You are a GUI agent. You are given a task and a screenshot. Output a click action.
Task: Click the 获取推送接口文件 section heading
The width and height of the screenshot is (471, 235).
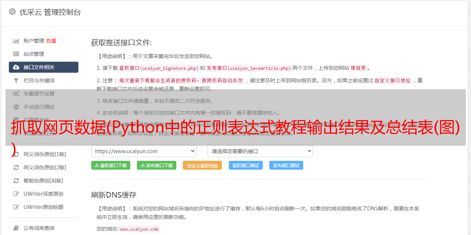coord(121,43)
